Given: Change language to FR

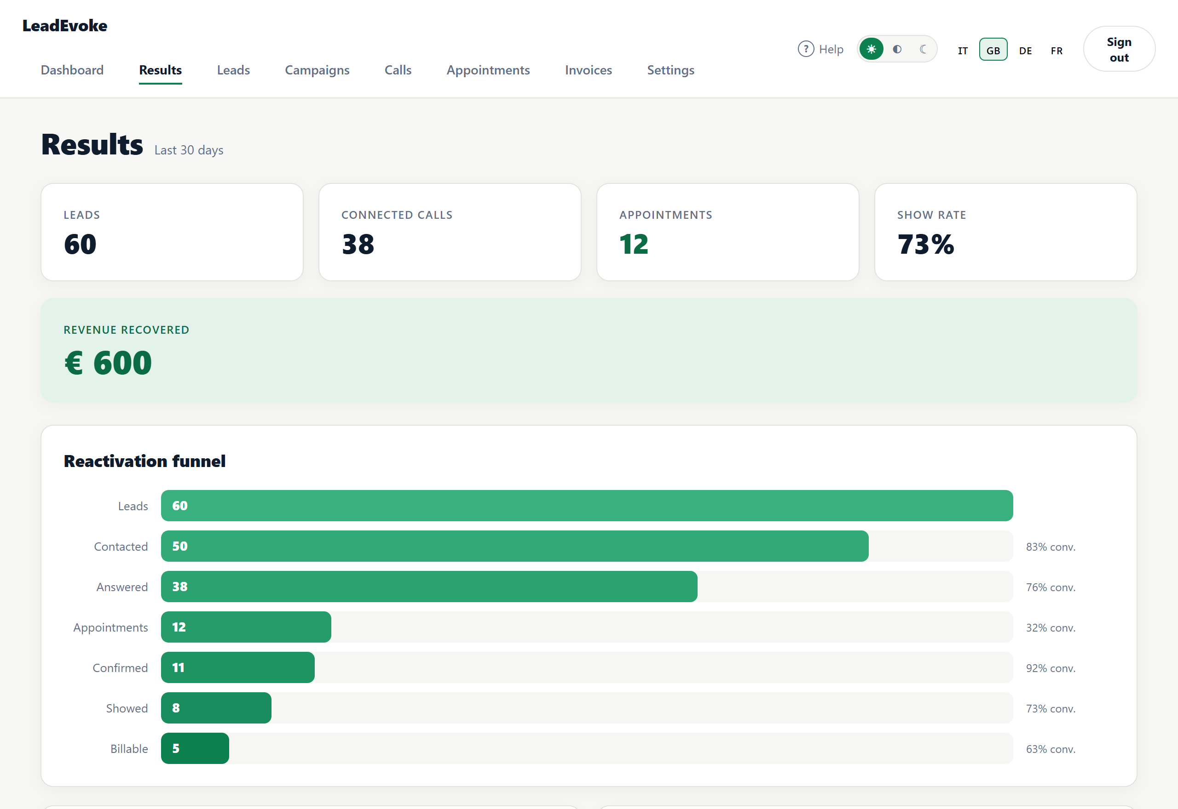Looking at the screenshot, I should 1056,50.
